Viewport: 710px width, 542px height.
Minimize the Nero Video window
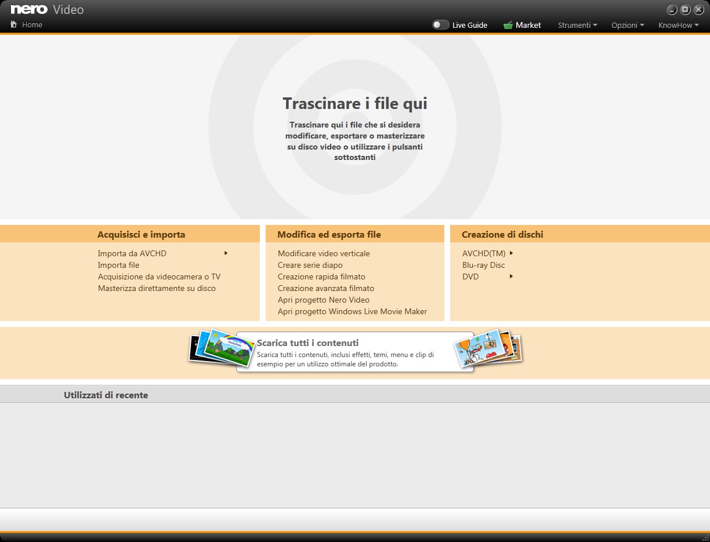[672, 9]
